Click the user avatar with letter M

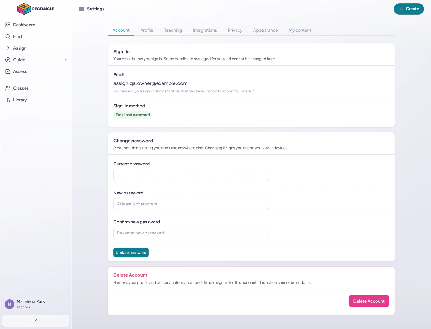point(10,304)
